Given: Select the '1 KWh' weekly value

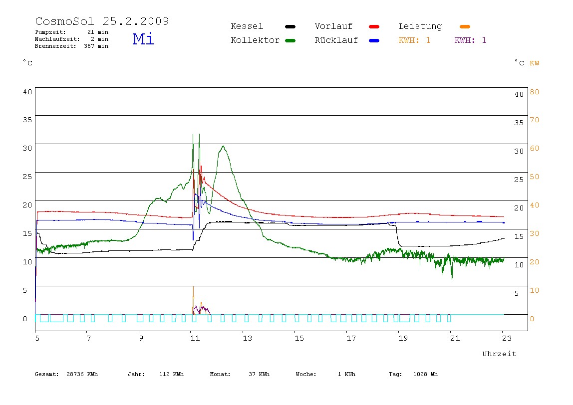Looking at the screenshot, I should click(x=346, y=374).
